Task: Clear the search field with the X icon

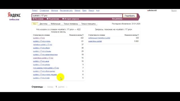Action: pos(120,16)
